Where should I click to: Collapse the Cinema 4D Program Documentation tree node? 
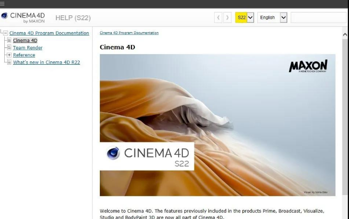coord(6,34)
